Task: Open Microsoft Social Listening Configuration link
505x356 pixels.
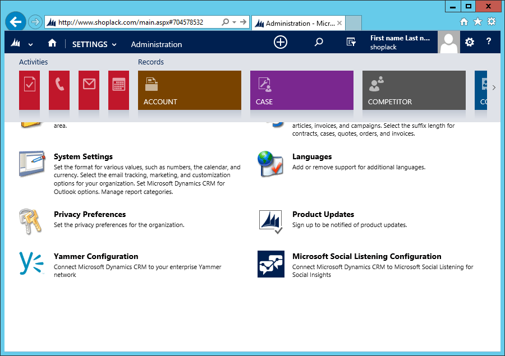Action: coord(366,256)
